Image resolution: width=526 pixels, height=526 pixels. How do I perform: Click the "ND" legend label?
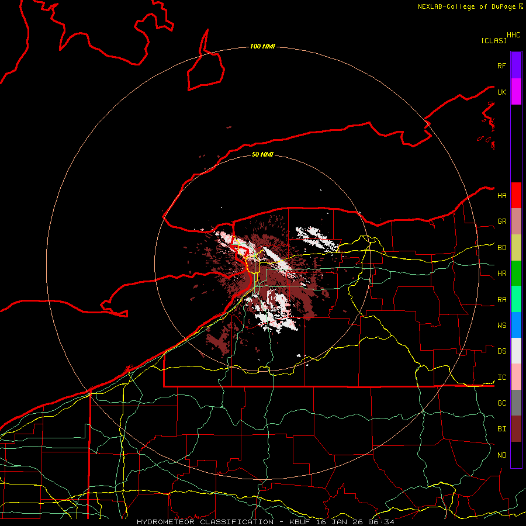pos(501,455)
